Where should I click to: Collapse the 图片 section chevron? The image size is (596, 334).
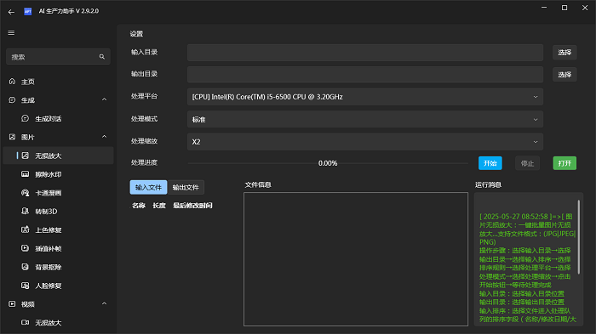[104, 137]
